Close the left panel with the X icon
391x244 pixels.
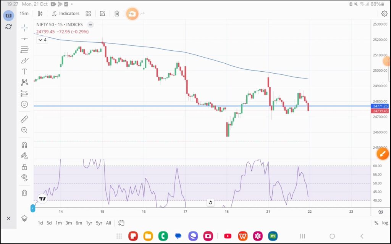coord(8,218)
